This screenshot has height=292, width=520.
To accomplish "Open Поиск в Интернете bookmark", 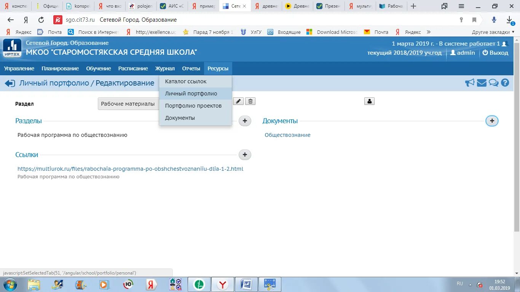I will pyautogui.click(x=93, y=32).
